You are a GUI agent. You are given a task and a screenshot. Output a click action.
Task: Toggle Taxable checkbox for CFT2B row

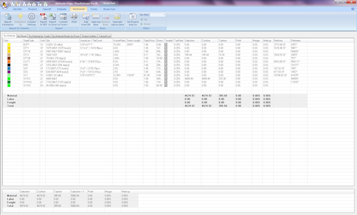click(166, 58)
